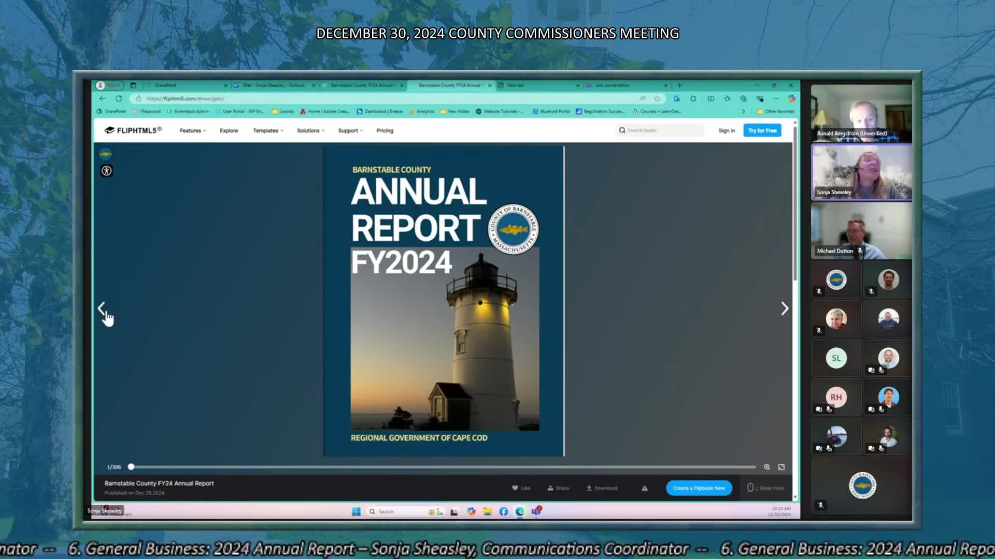This screenshot has width=995, height=559.
Task: Open the accessibility options icon
Action: (107, 171)
